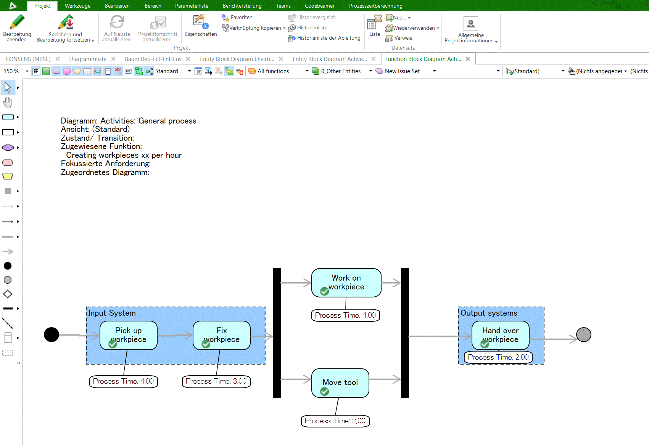
Task: Select the diamond decision node tool
Action: click(x=8, y=294)
